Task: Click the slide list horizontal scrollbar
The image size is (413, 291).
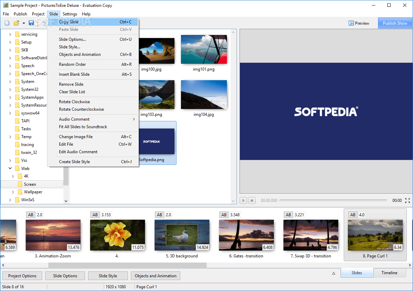Action: [127, 265]
